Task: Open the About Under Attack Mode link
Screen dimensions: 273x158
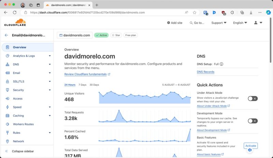Action: tap(213, 106)
